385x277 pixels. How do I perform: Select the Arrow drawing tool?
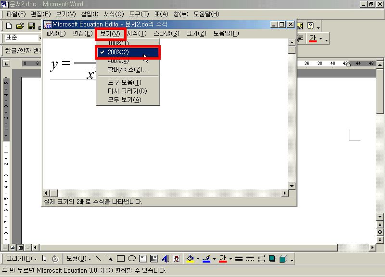(x=110, y=259)
